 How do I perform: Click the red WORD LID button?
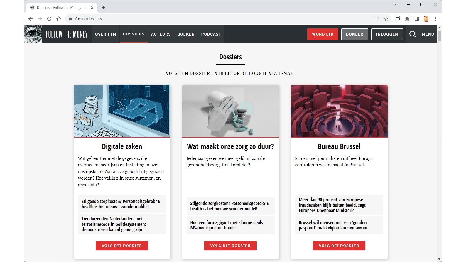point(323,34)
